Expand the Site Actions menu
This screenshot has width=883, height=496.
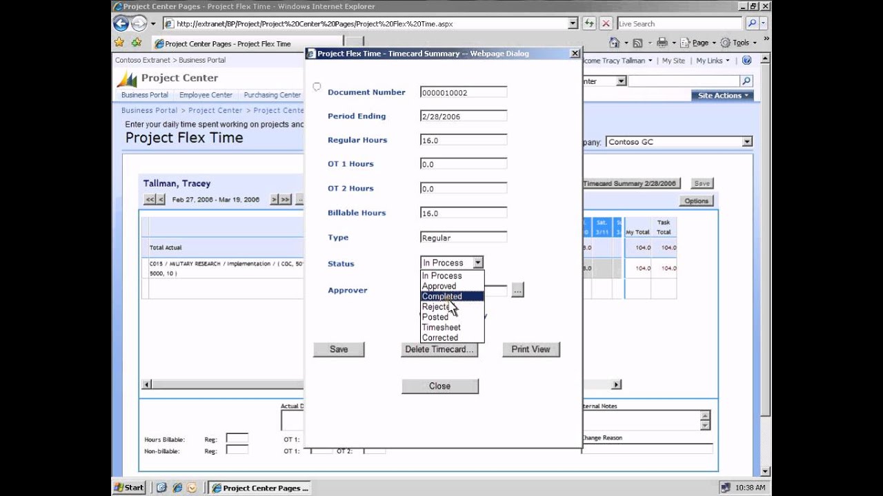click(x=722, y=96)
